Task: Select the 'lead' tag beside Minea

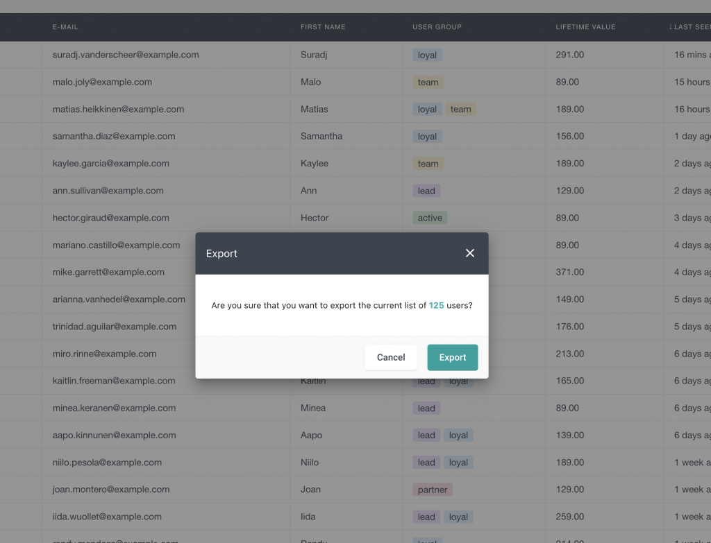Action: click(x=425, y=408)
